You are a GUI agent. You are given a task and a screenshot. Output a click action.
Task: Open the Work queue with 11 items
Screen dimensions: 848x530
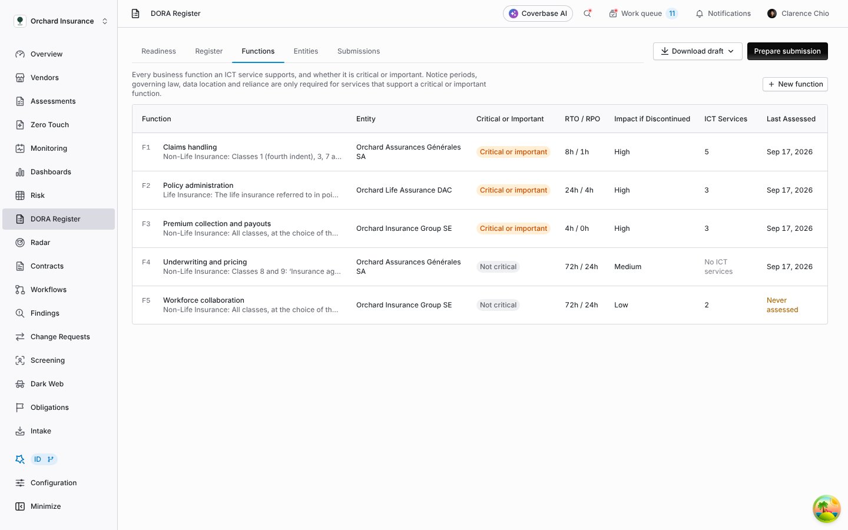click(644, 14)
